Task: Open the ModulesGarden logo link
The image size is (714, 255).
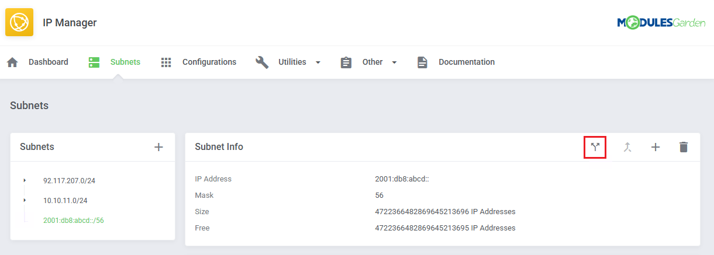Action: click(x=661, y=23)
